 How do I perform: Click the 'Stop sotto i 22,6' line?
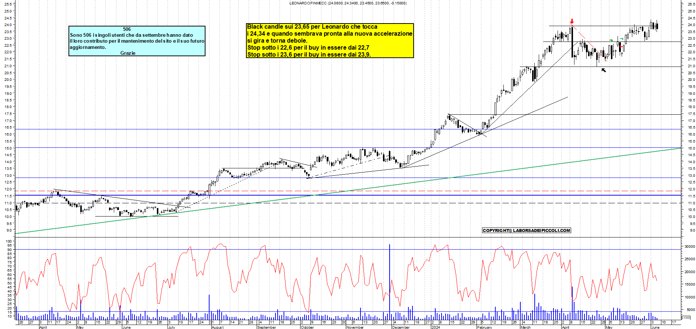(308, 47)
